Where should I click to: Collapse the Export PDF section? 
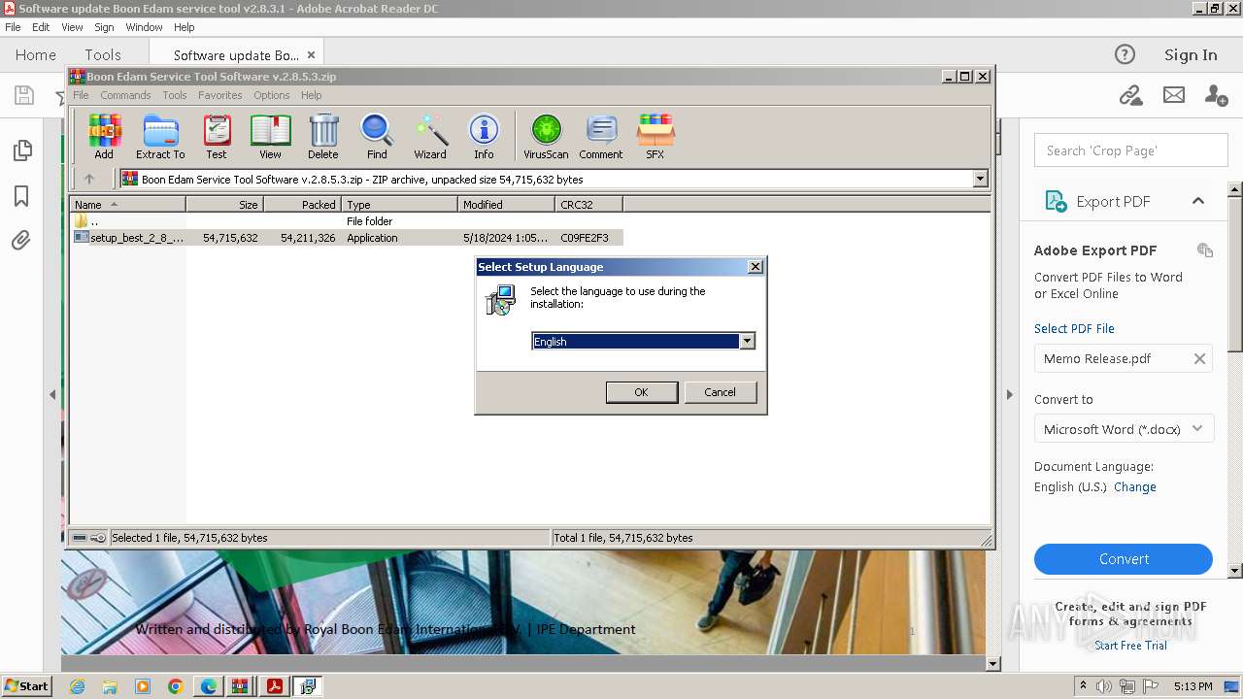[x=1198, y=201]
